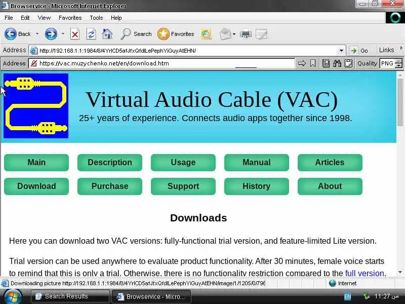Open the Forward history dropdown arrow
The width and height of the screenshot is (405, 304).
tap(63, 34)
